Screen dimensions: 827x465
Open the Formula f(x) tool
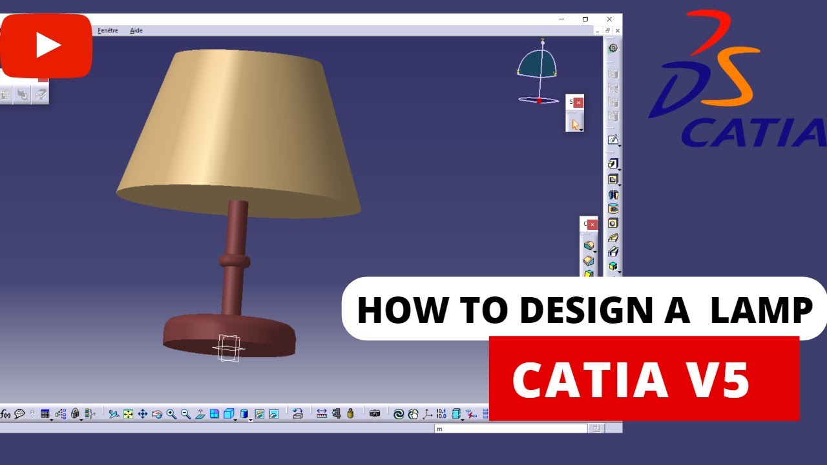pos(5,414)
